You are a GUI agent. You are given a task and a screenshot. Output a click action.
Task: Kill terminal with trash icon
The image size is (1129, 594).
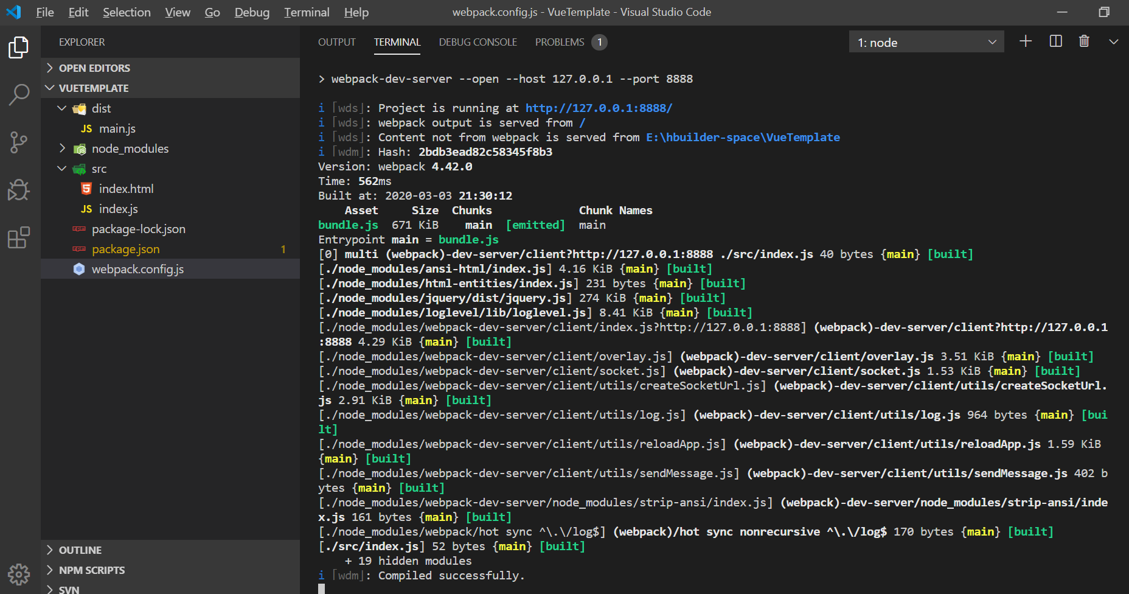click(1084, 41)
